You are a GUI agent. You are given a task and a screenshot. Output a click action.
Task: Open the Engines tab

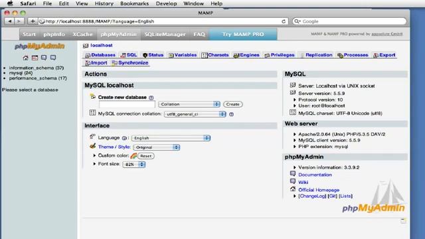(246, 55)
